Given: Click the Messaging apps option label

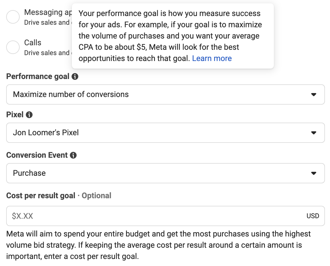Looking at the screenshot, I should click(x=48, y=12).
